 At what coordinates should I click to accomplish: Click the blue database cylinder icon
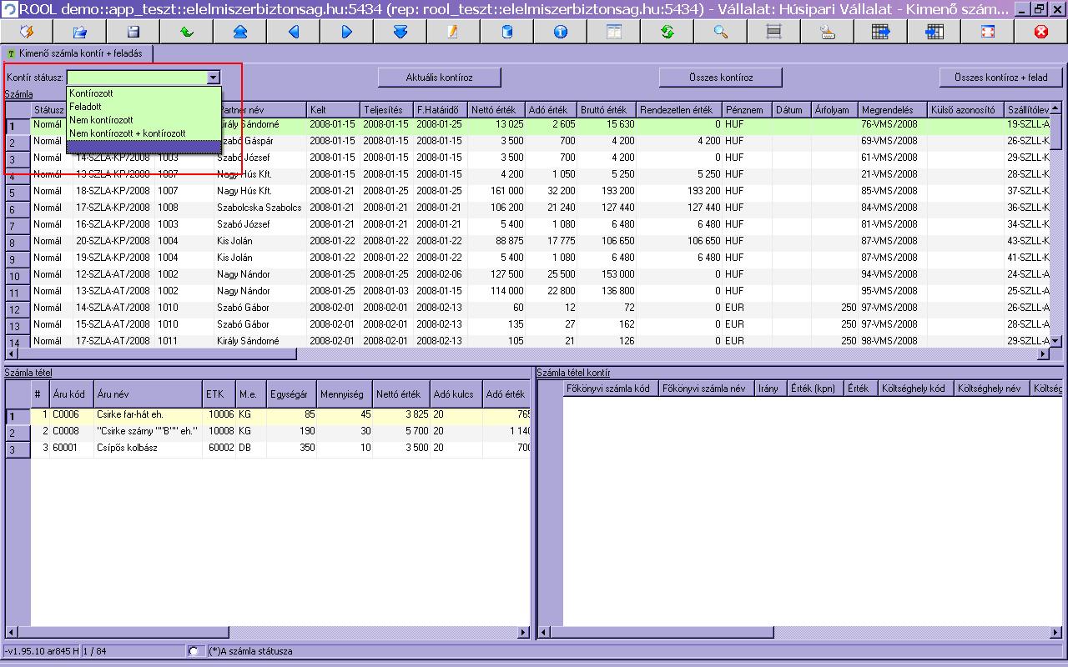(x=506, y=32)
